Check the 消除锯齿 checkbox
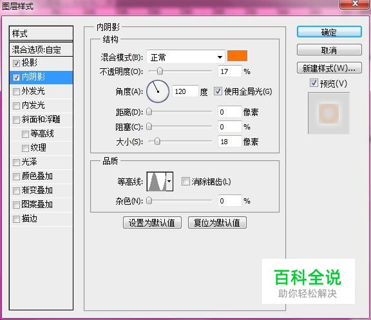 pos(185,182)
